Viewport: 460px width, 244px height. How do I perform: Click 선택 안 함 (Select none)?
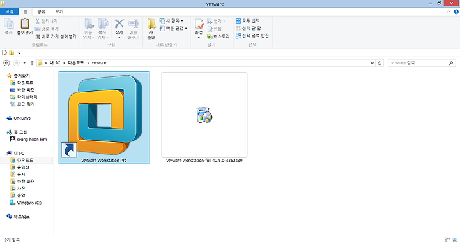[248, 28]
